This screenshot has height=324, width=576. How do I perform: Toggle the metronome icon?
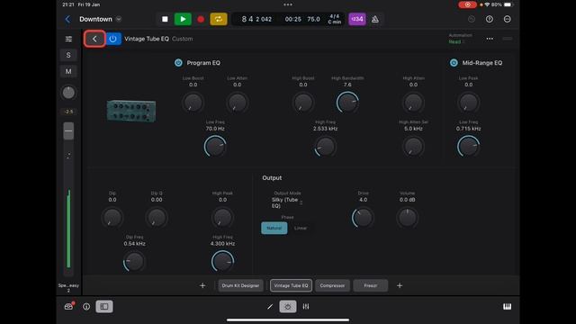(375, 19)
